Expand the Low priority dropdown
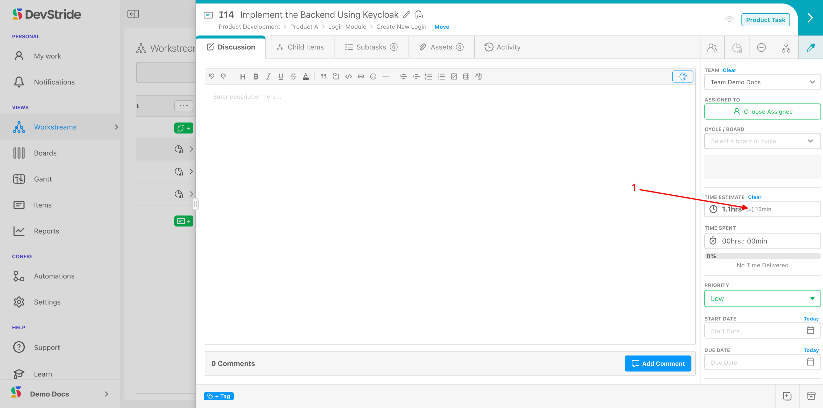The image size is (823, 408). point(762,298)
